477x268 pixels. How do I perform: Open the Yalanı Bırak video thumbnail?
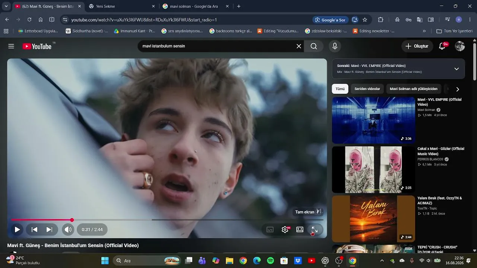(x=373, y=219)
